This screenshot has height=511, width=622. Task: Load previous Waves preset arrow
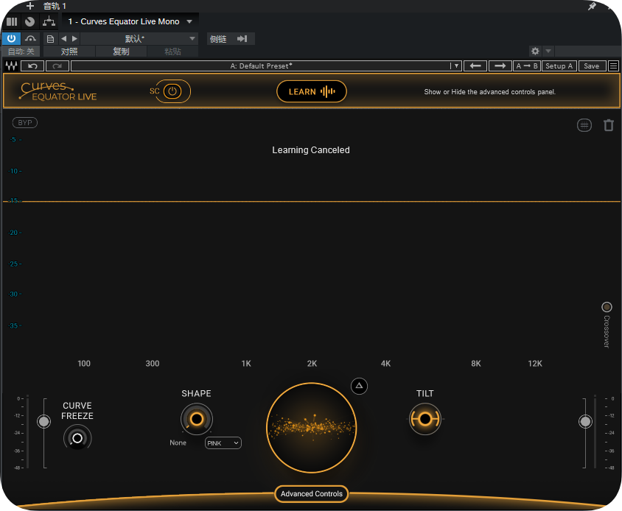(475, 66)
